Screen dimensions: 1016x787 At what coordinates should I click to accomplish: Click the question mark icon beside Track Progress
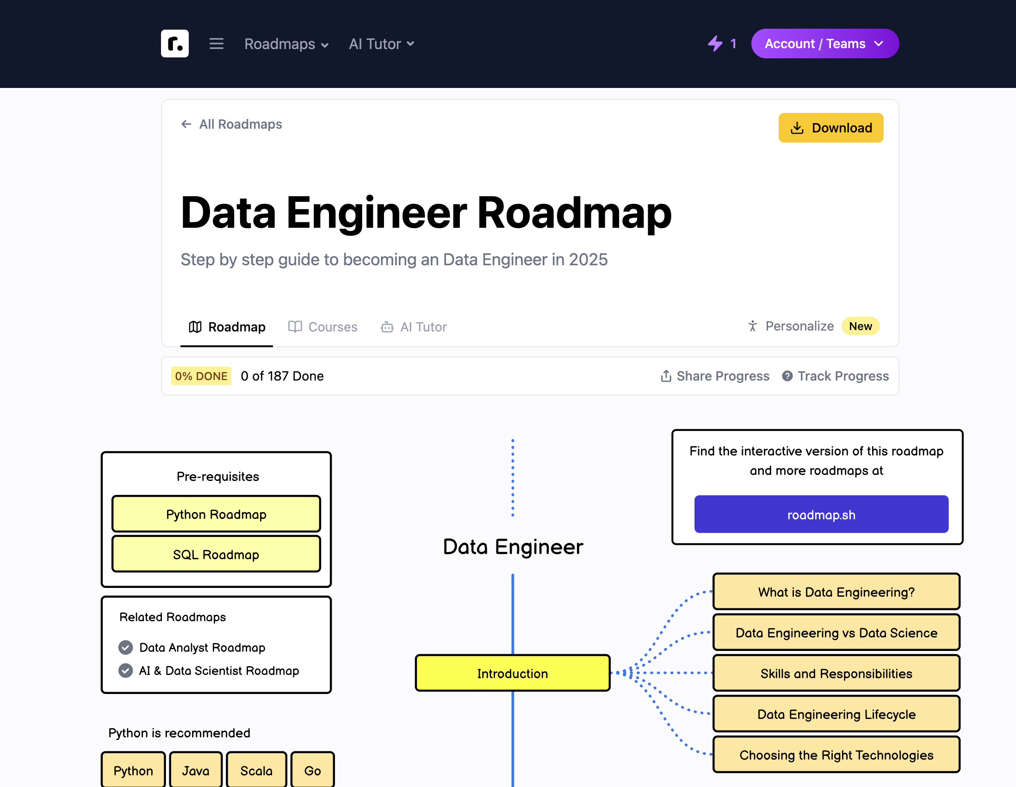pyautogui.click(x=787, y=376)
